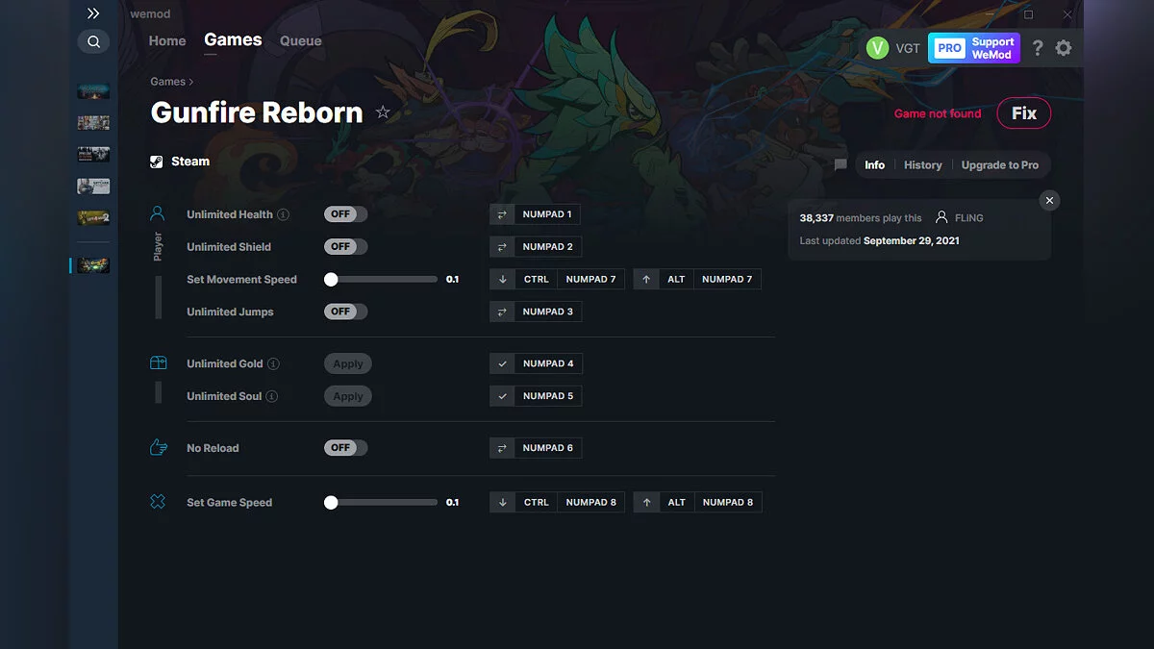The height and width of the screenshot is (649, 1154).
Task: Click the FLiNG author name
Action: pos(969,218)
